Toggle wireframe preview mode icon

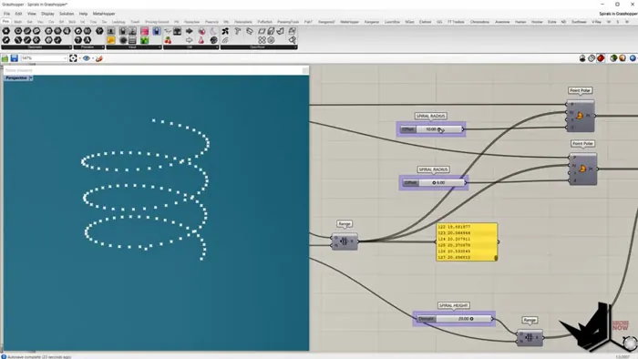coord(592,58)
